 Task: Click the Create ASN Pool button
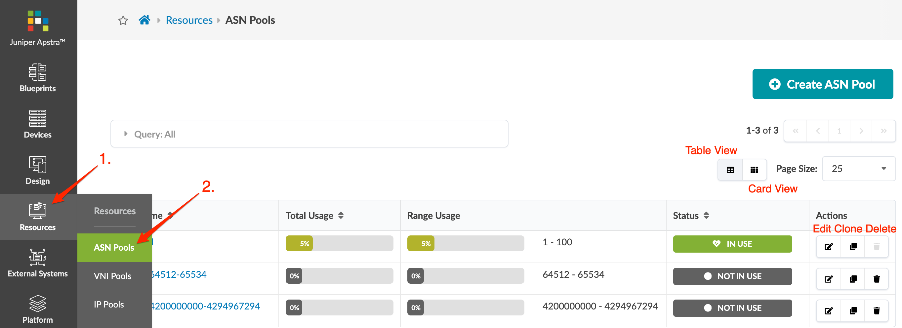tap(823, 84)
